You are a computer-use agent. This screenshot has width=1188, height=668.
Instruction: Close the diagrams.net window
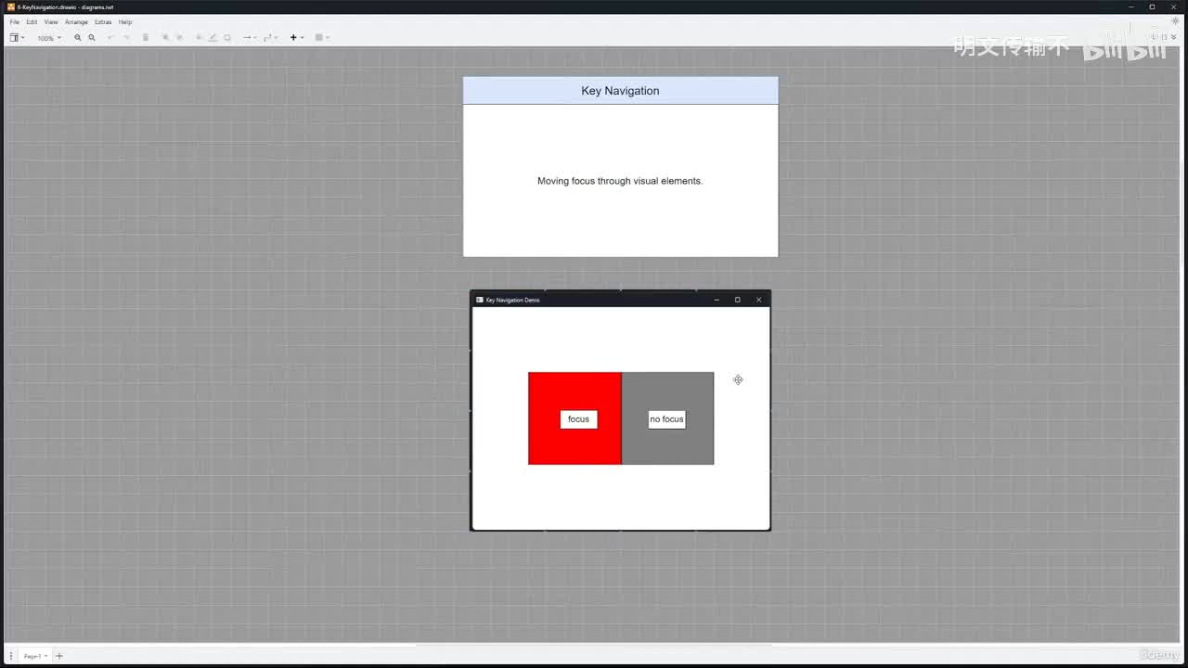coord(1175,6)
